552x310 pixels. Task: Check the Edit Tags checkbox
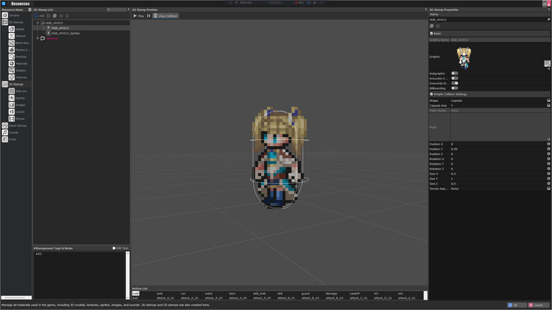[x=114, y=248]
